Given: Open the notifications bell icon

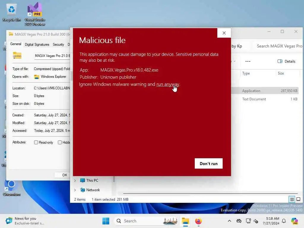Looking at the screenshot, I should click(284, 221).
